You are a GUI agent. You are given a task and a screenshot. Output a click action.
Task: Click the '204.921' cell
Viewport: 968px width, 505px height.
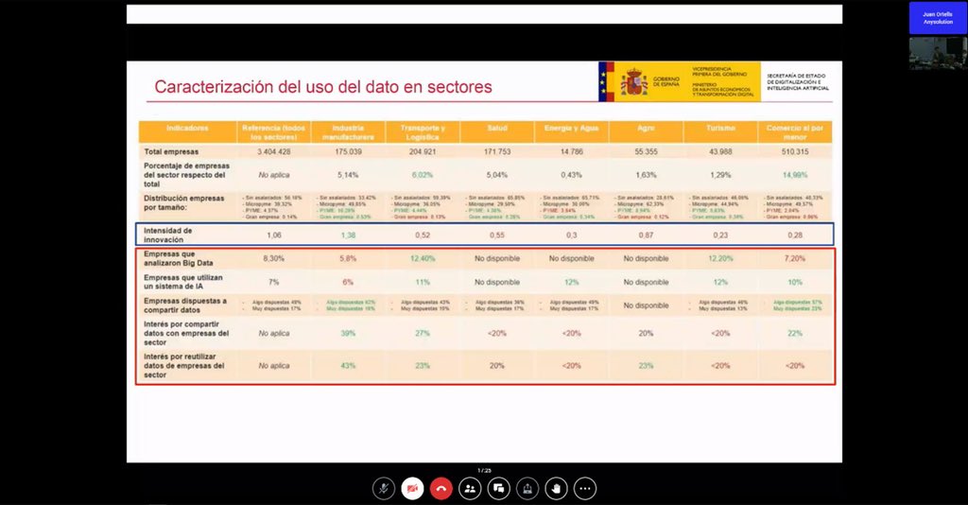[423, 152]
